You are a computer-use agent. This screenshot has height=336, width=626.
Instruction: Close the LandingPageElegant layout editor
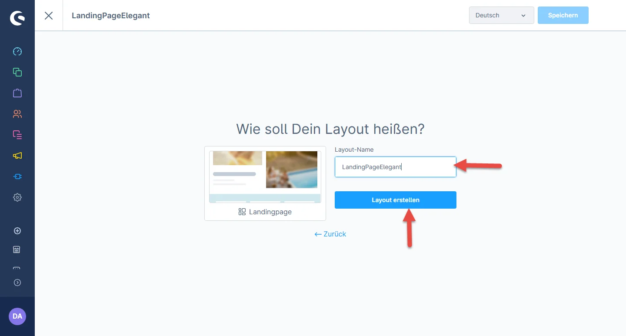click(x=49, y=16)
